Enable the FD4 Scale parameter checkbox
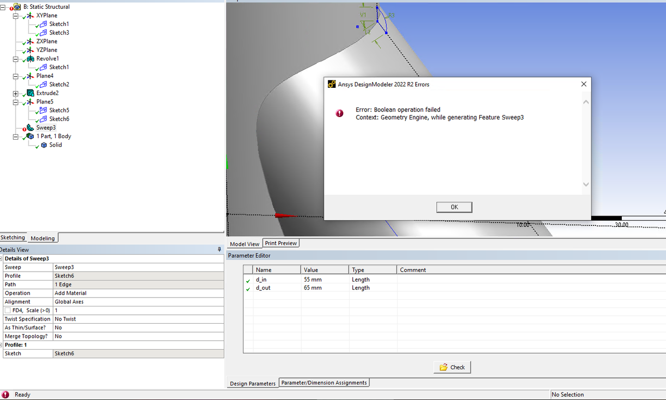This screenshot has width=666, height=400. (x=8, y=310)
